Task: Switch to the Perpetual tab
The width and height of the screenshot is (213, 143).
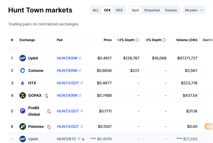Action: point(152,10)
